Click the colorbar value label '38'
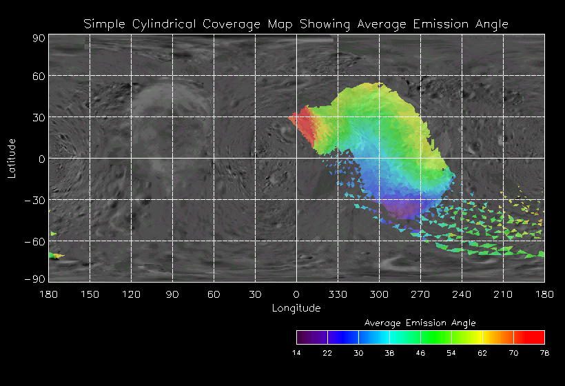The height and width of the screenshot is (386, 565). point(389,353)
